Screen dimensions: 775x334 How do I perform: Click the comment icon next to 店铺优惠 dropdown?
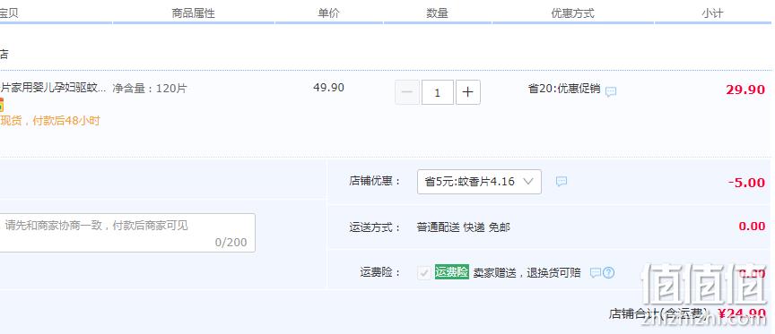coord(561,182)
